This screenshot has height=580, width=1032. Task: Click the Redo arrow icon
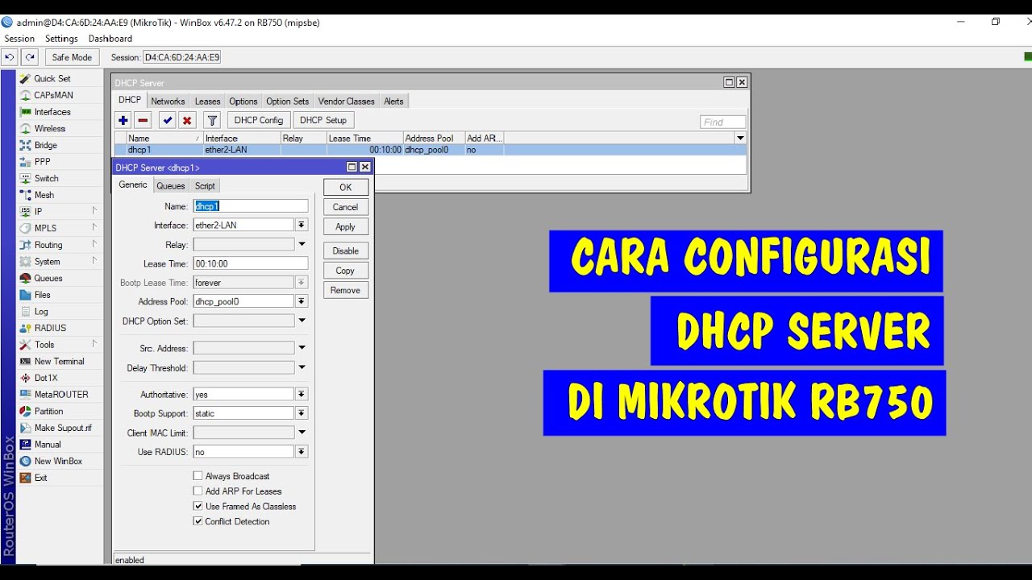click(x=30, y=57)
